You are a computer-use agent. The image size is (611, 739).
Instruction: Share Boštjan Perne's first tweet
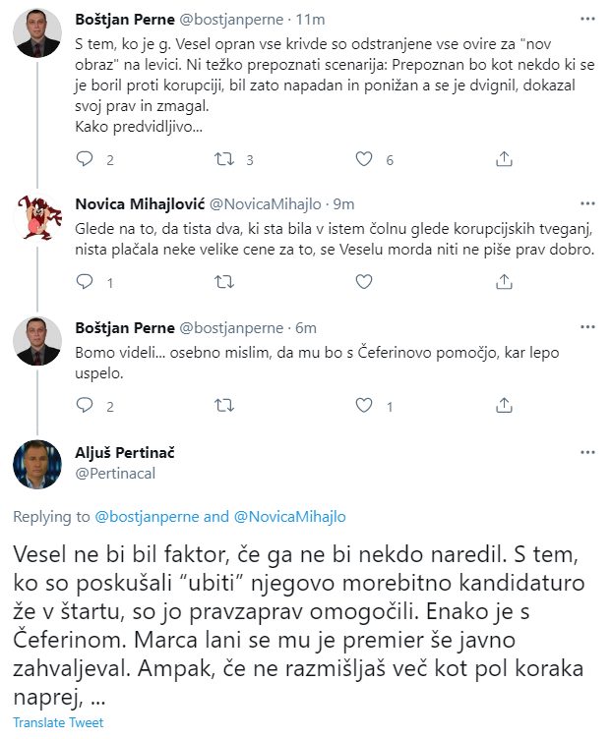(503, 159)
